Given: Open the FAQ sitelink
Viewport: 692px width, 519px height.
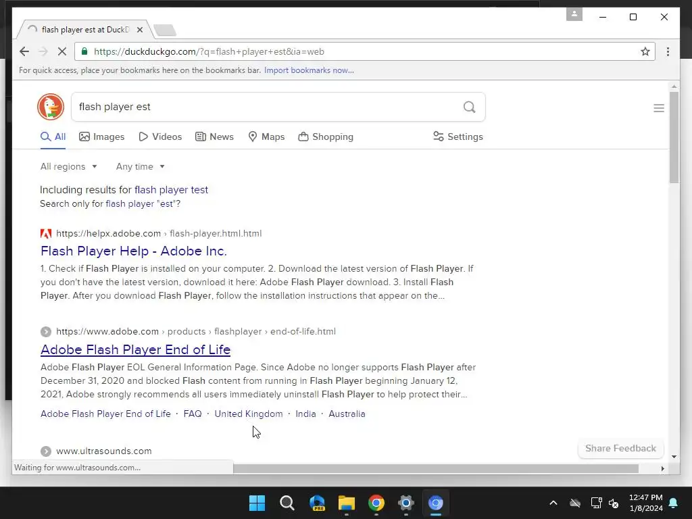Looking at the screenshot, I should (x=193, y=414).
